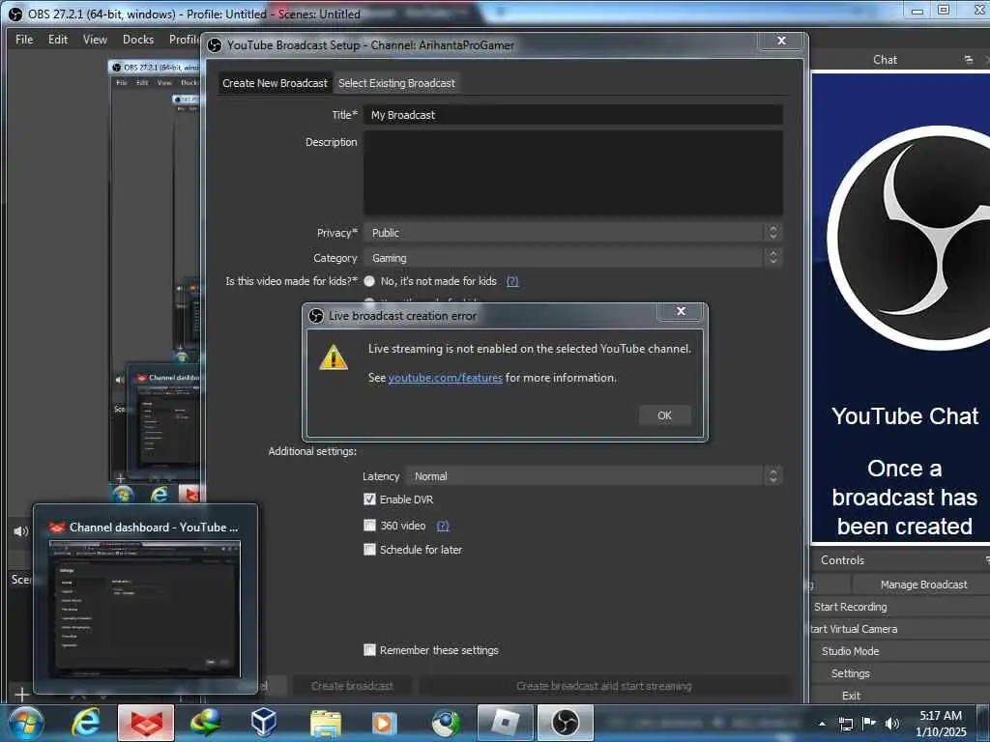
Task: Open the View menu in OBS
Action: coord(95,39)
